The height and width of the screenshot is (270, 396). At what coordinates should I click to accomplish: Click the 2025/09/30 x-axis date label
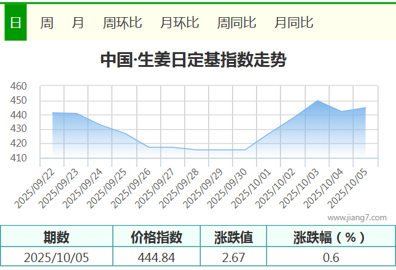pyautogui.click(x=232, y=188)
